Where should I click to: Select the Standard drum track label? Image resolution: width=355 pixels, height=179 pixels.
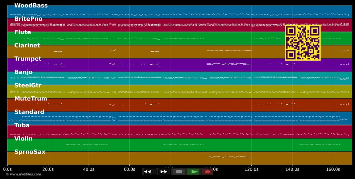tap(29, 112)
